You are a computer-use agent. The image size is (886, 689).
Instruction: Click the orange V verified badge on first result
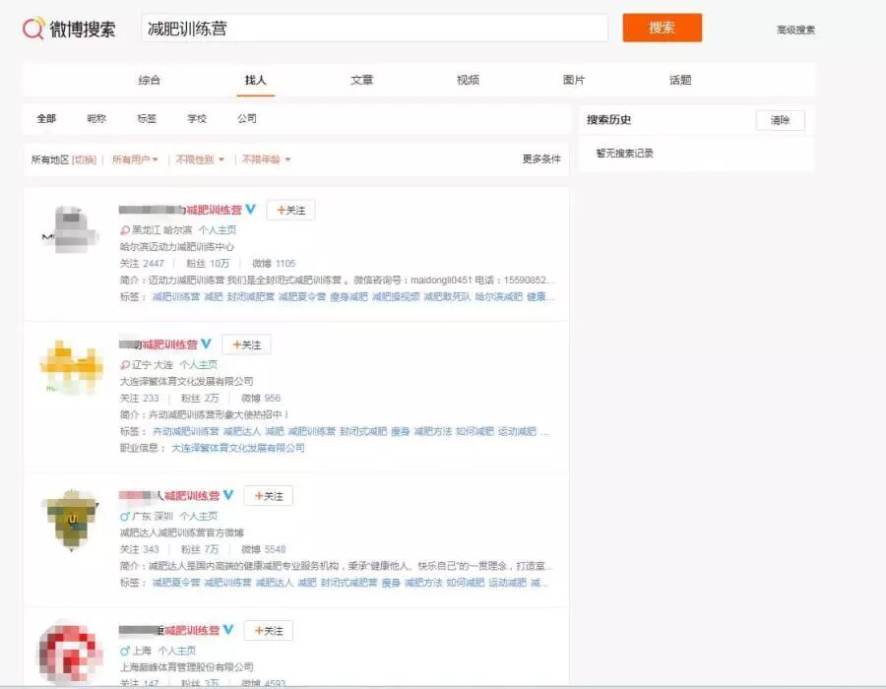250,210
